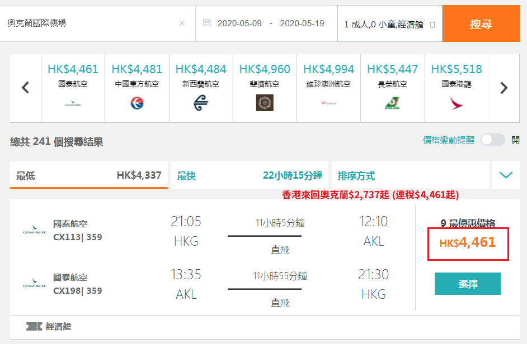Select the 斐濟航空 logo in the carousel
The image size is (527, 344).
click(x=265, y=103)
